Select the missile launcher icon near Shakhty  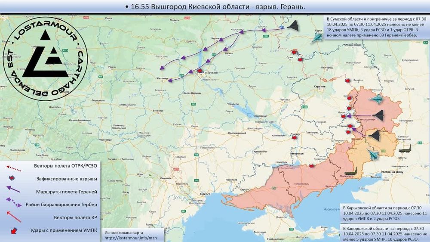pos(407,150)
